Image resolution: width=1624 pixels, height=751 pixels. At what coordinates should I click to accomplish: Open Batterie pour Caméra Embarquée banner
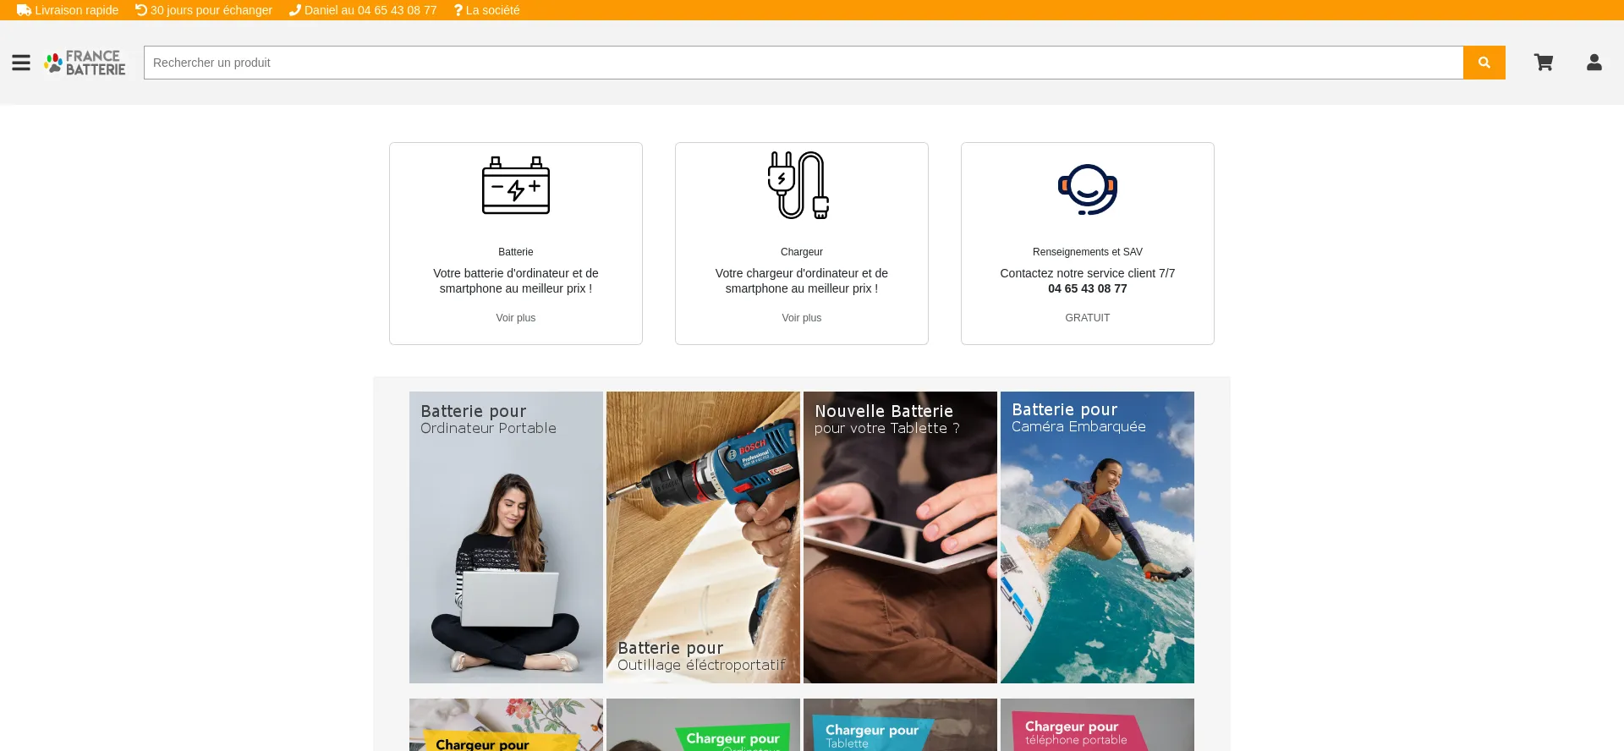1097,537
